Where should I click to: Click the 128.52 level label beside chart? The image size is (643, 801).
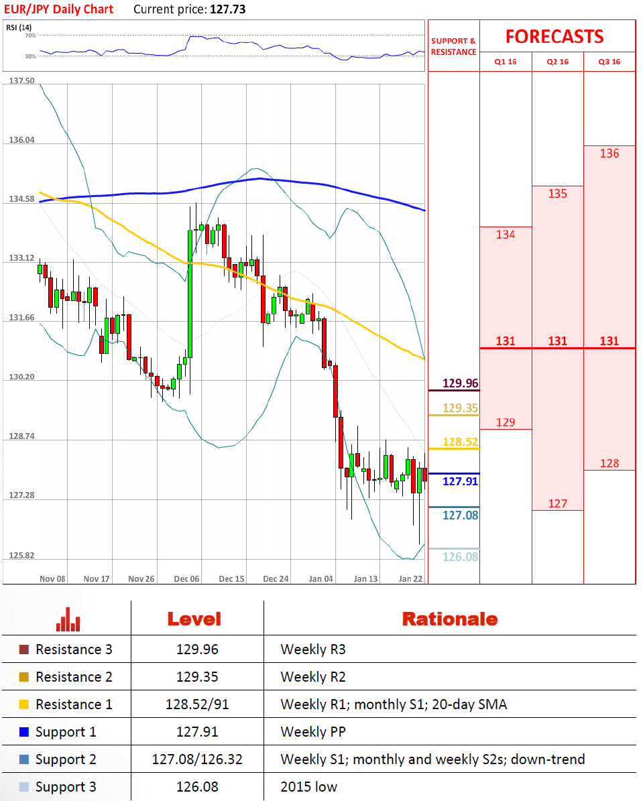pos(460,442)
